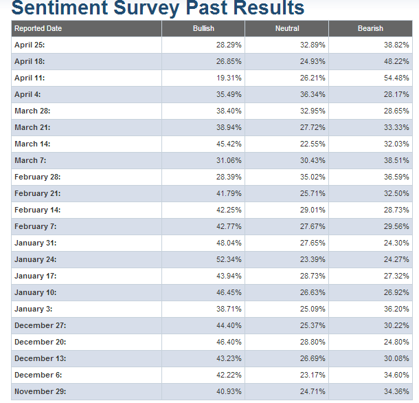Viewport: 419px width, 403px height.
Task: Click the February 14 date cell
Action: (36, 210)
